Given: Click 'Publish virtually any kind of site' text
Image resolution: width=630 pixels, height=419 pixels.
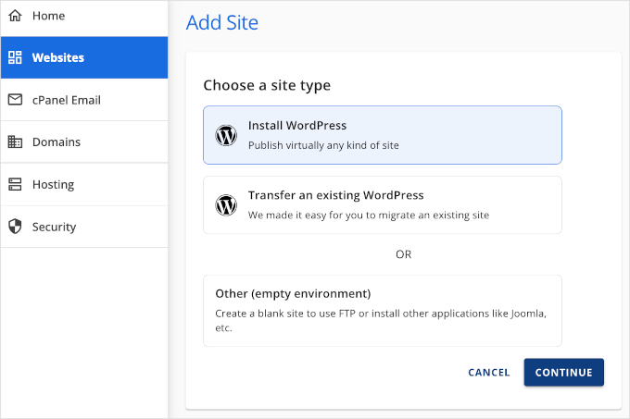Looking at the screenshot, I should (x=323, y=145).
